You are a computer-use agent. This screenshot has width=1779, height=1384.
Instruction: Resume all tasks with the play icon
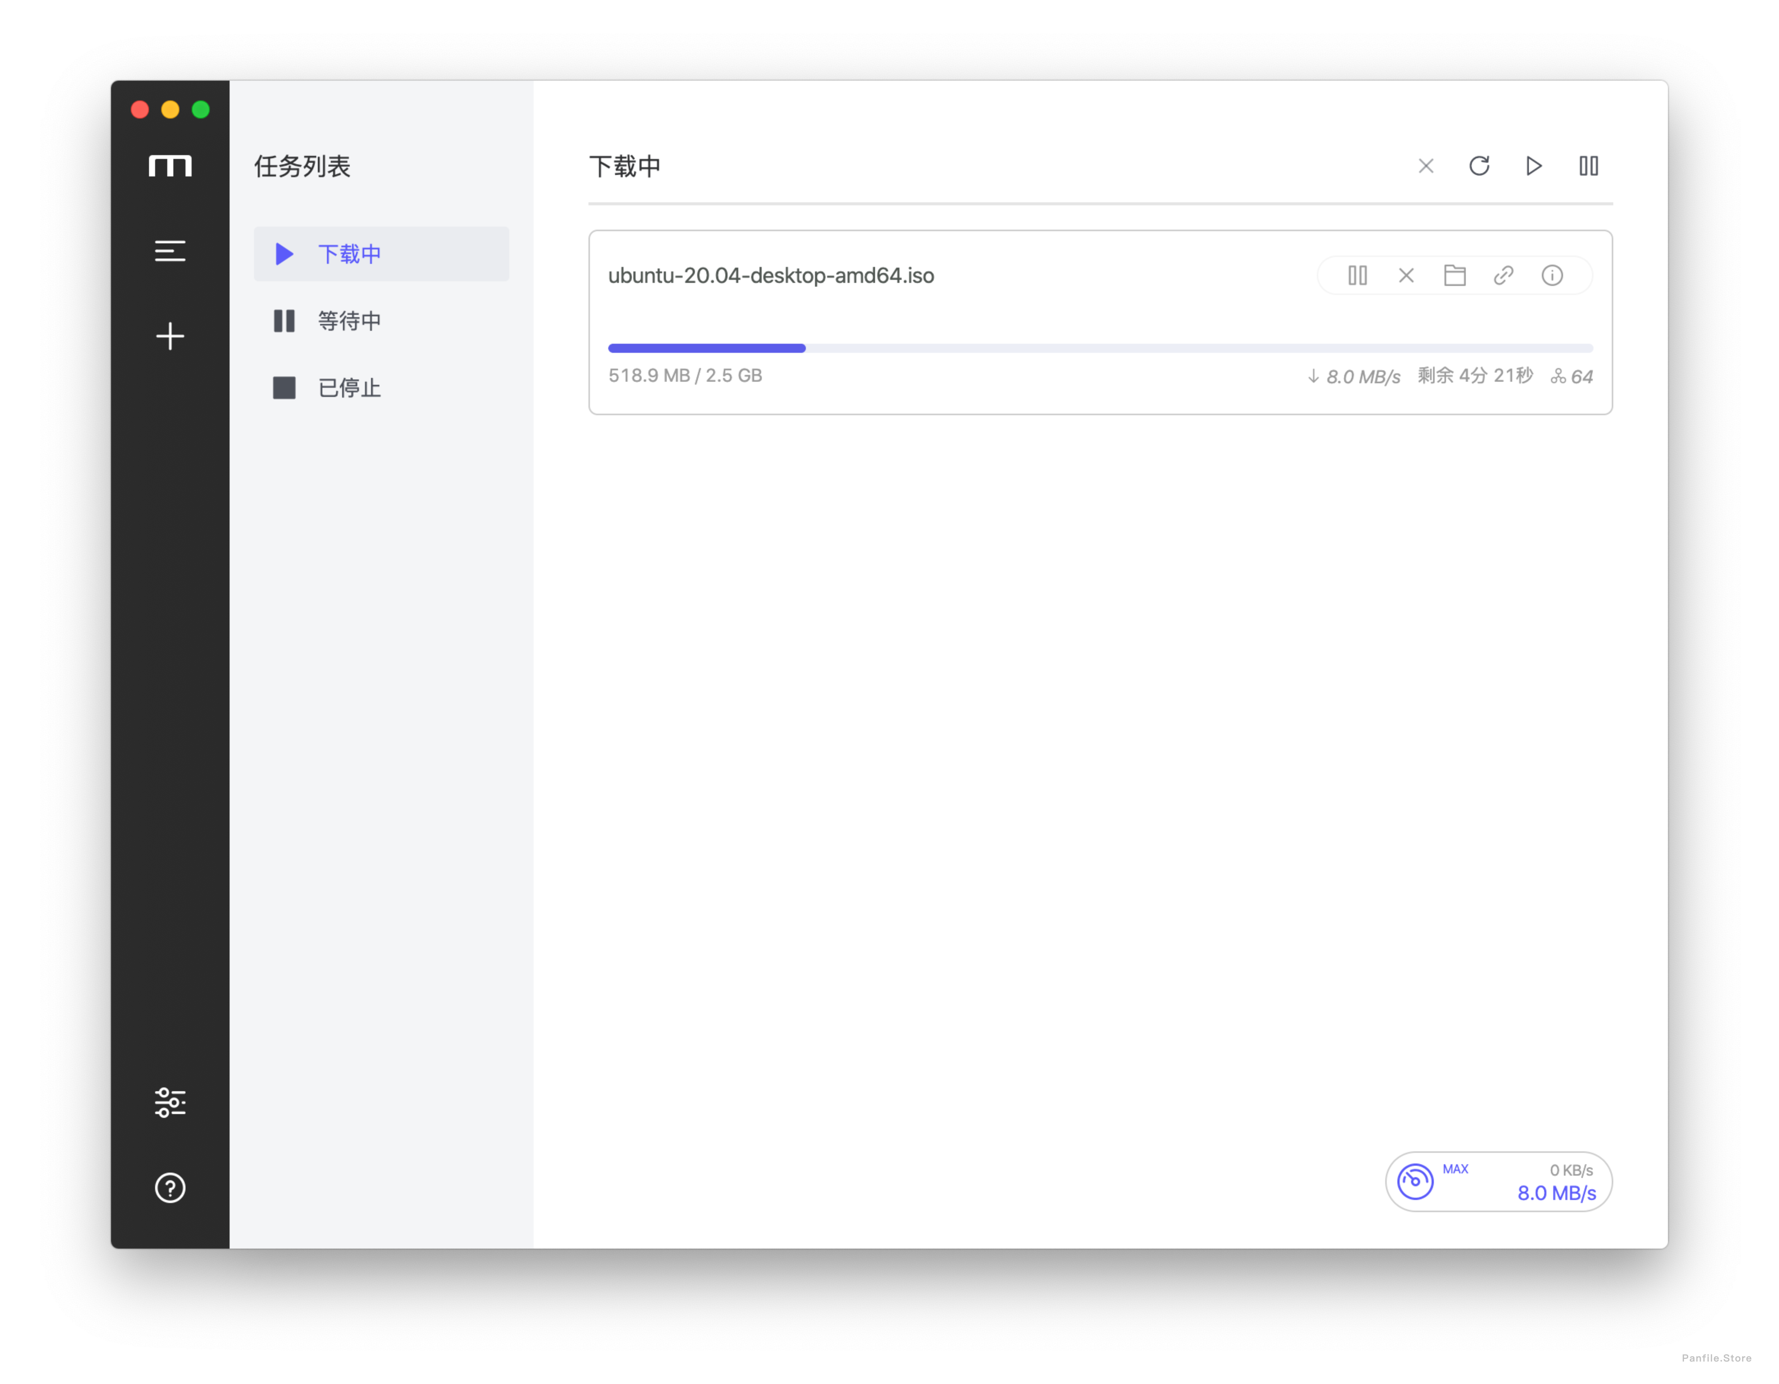(1534, 166)
